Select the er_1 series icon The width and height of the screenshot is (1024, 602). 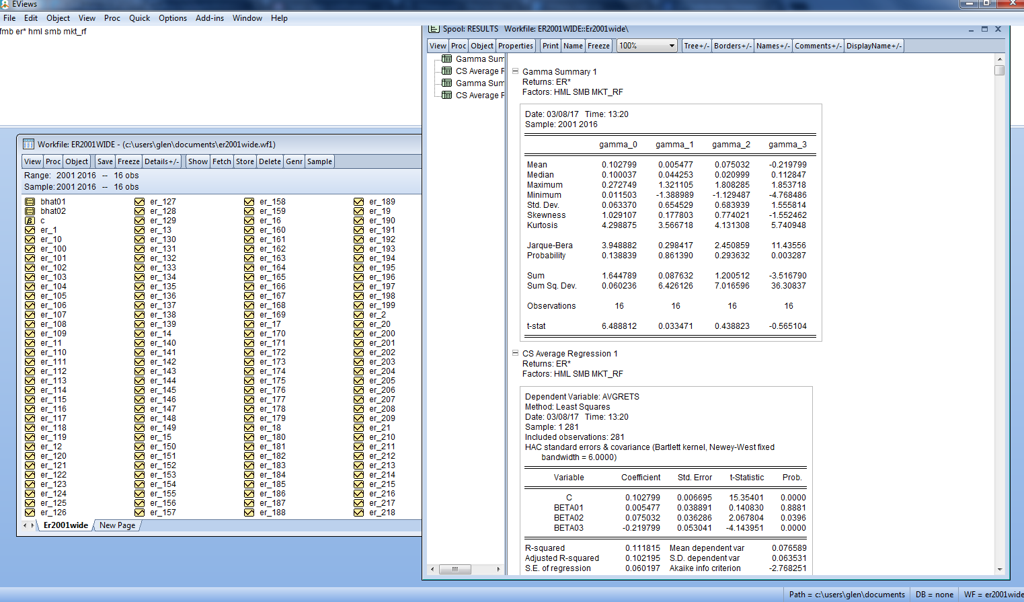[x=30, y=230]
